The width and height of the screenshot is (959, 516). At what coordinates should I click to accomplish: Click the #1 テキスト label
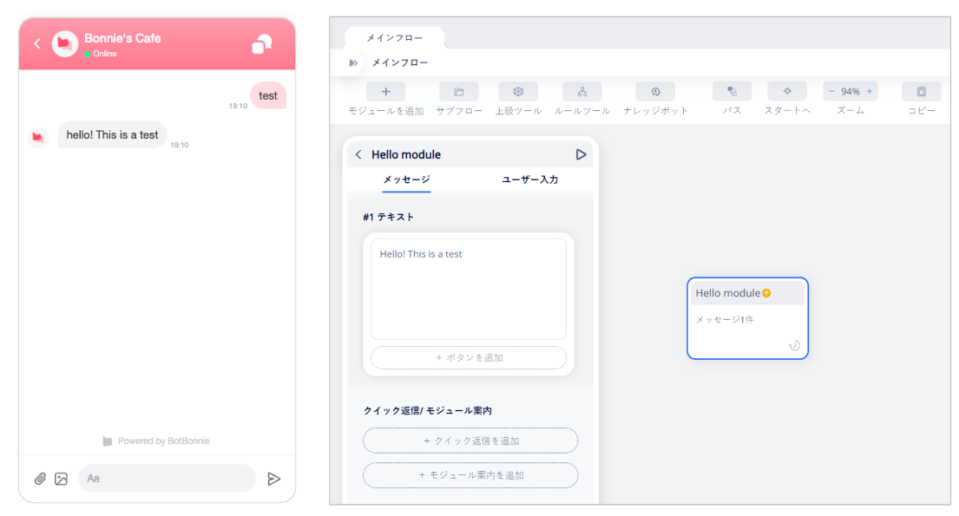tap(388, 217)
